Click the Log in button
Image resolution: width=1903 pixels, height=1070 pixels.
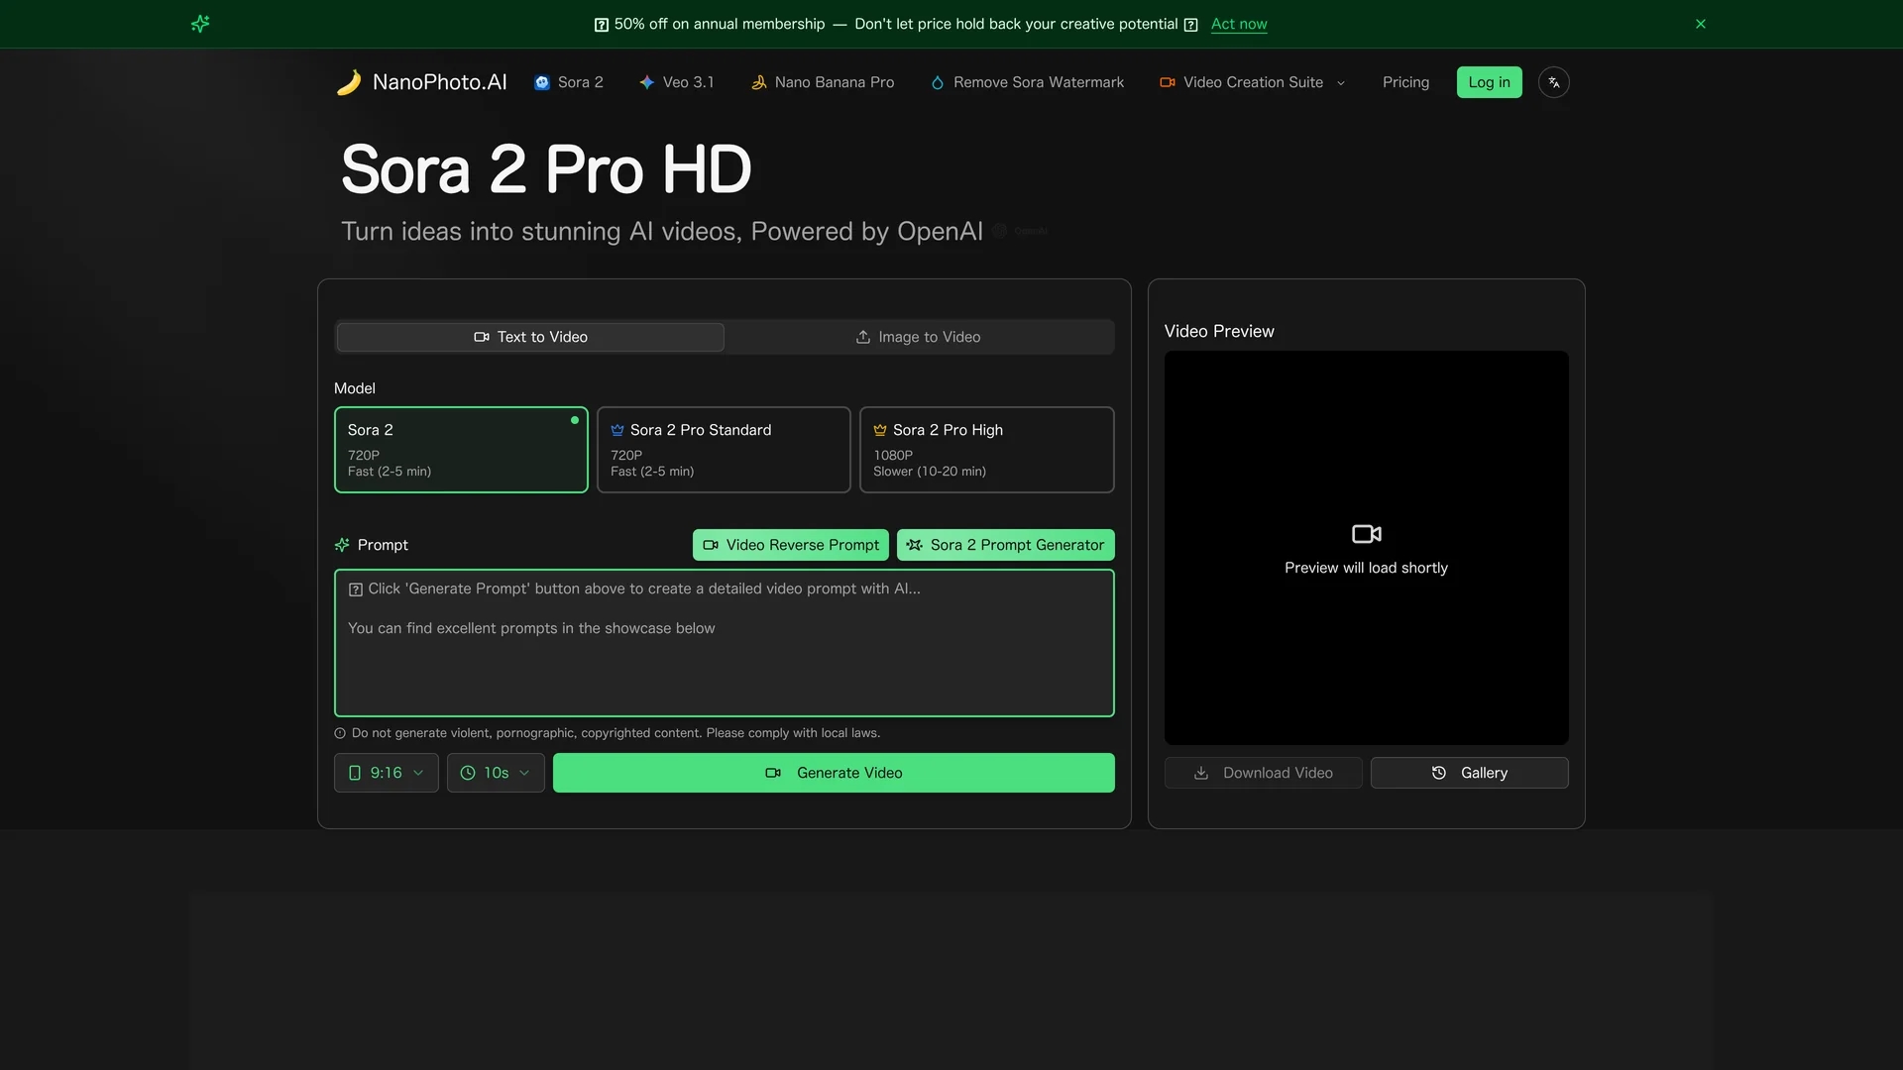point(1489,82)
